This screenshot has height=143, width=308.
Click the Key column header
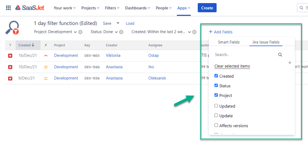(87, 45)
